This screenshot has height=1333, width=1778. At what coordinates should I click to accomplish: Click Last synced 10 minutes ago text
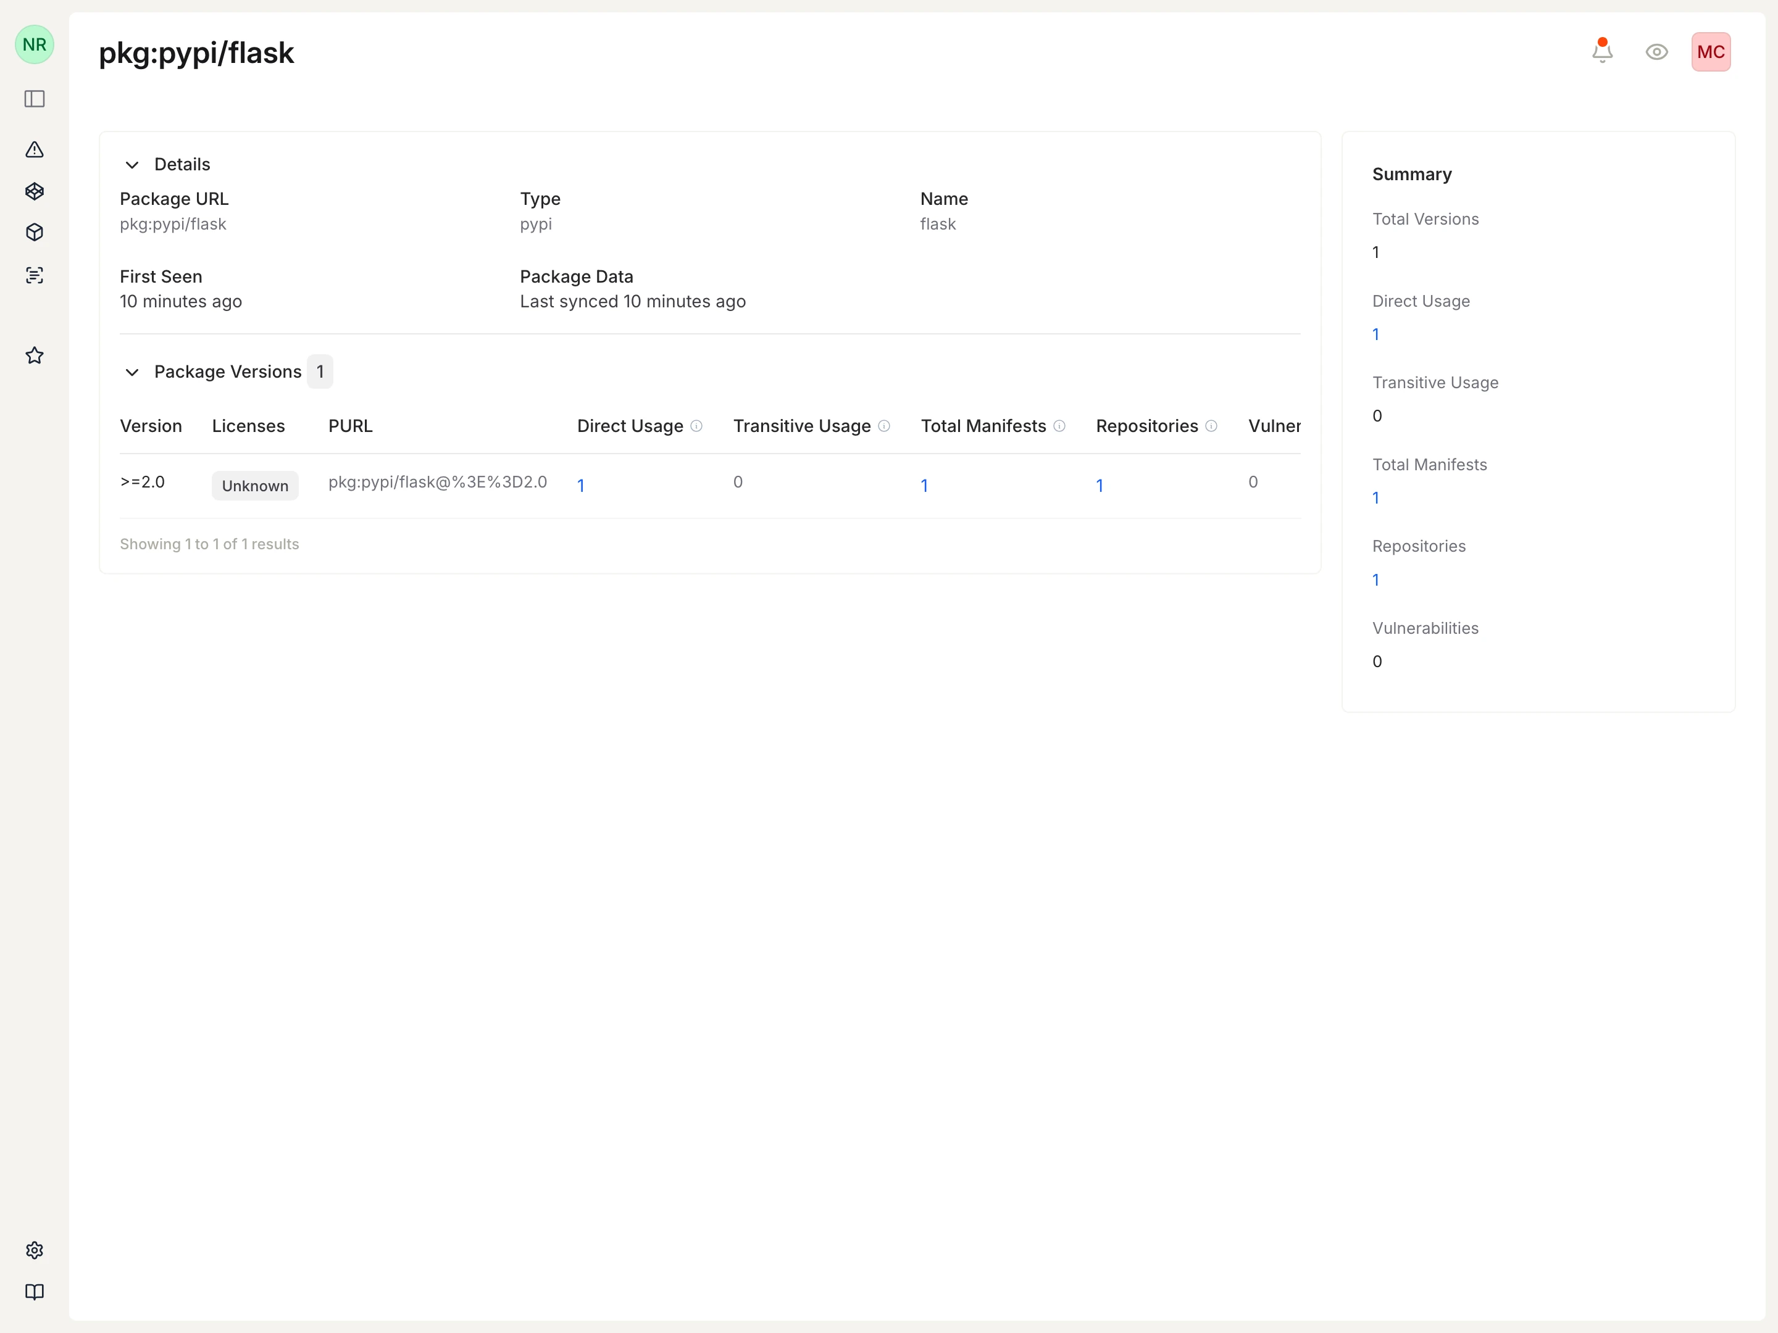coord(633,301)
